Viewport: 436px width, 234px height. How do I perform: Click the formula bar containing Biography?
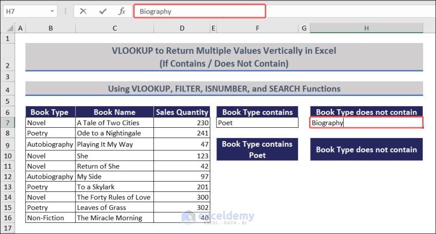[200, 11]
